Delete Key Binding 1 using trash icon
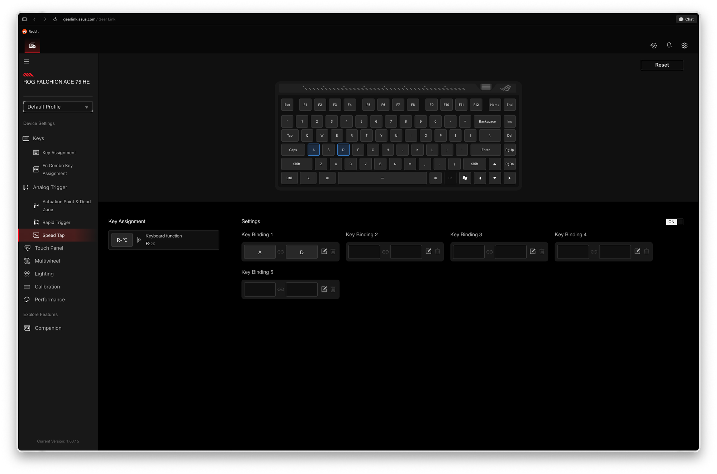717x474 pixels. 333,251
